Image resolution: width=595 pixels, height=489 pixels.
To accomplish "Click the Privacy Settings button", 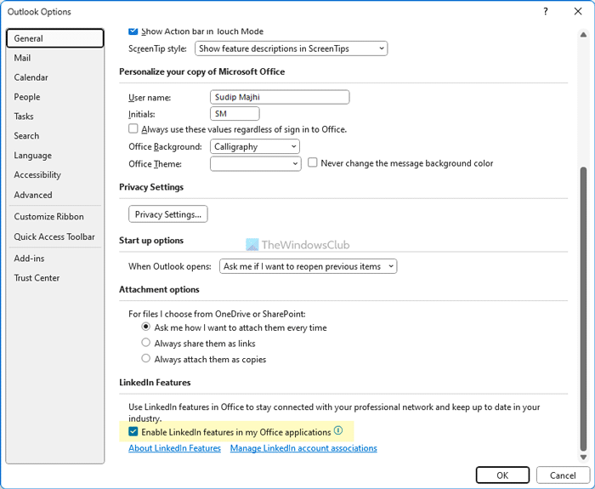I will click(168, 214).
